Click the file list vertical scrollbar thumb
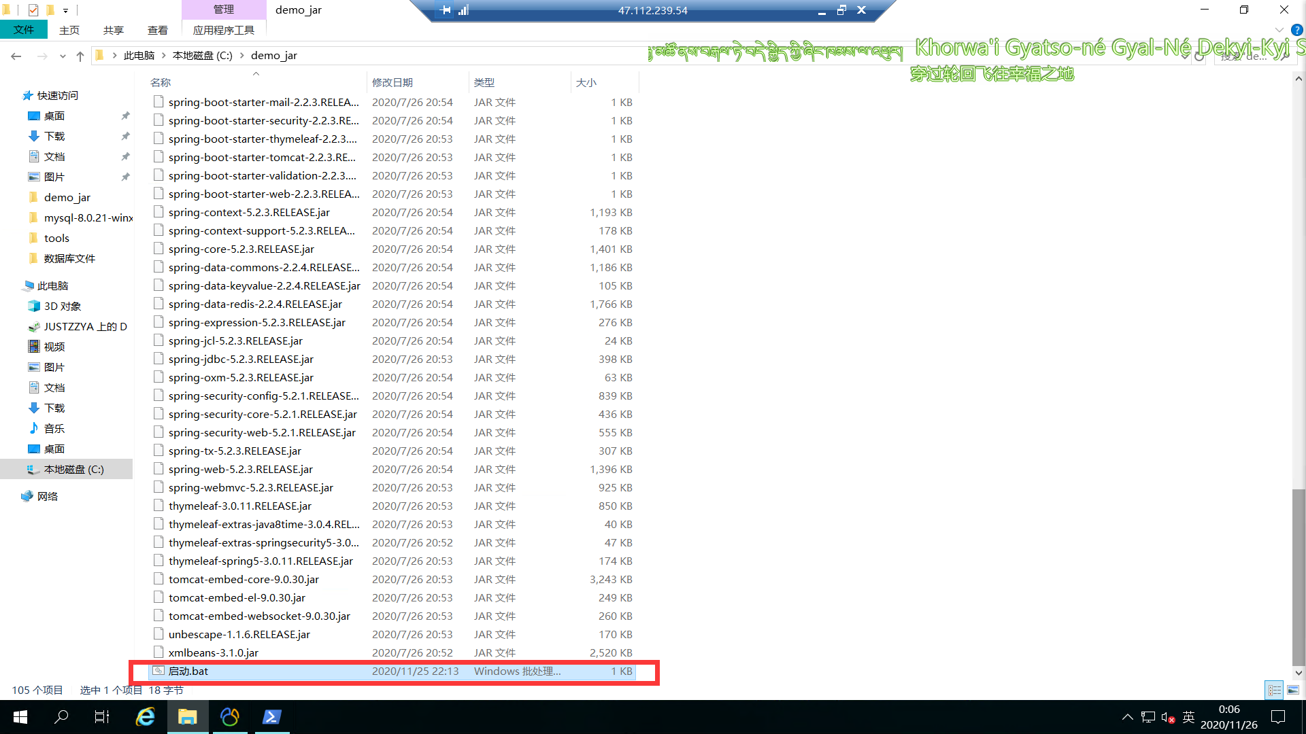 click(x=1299, y=576)
